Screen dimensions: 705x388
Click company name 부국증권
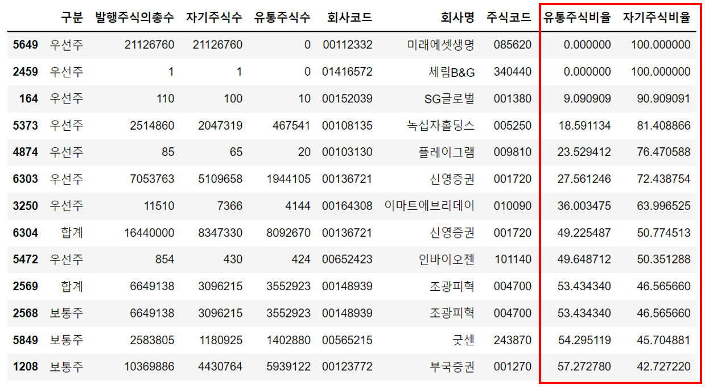tap(452, 366)
